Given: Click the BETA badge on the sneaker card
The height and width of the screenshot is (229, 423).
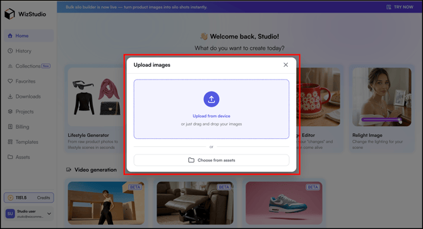Looking at the screenshot, I should click(x=313, y=187).
